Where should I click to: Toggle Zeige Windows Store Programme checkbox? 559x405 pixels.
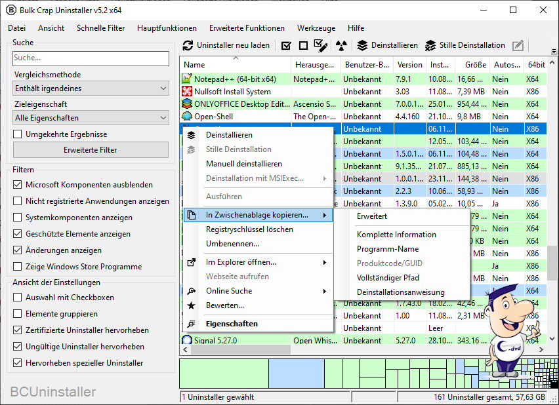tap(18, 267)
